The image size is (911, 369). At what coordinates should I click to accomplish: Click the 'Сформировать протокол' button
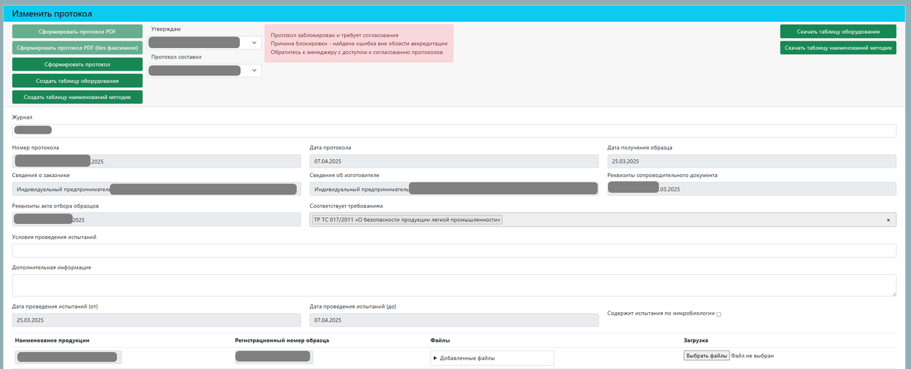pos(78,64)
